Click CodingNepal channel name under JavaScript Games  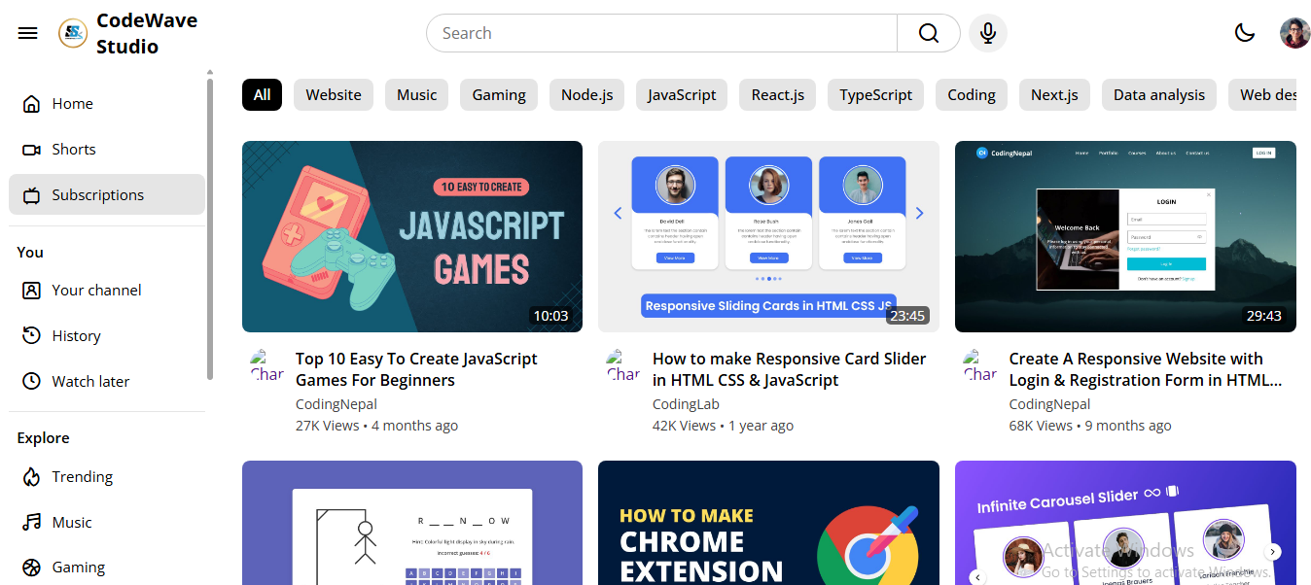pos(337,404)
